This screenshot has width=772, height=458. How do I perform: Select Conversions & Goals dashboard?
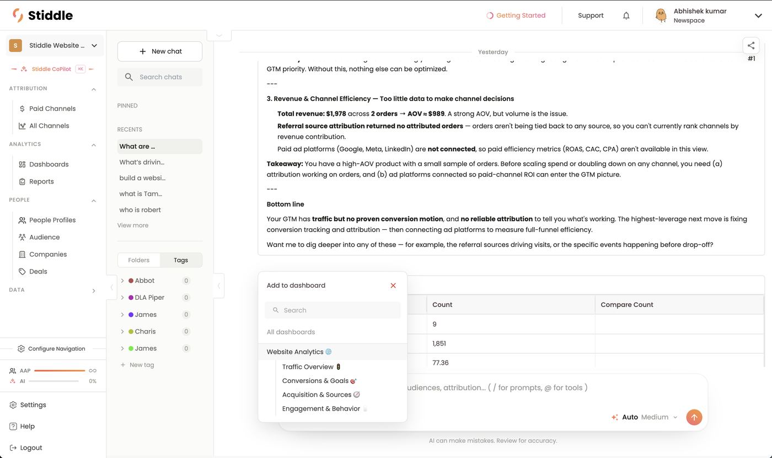320,380
